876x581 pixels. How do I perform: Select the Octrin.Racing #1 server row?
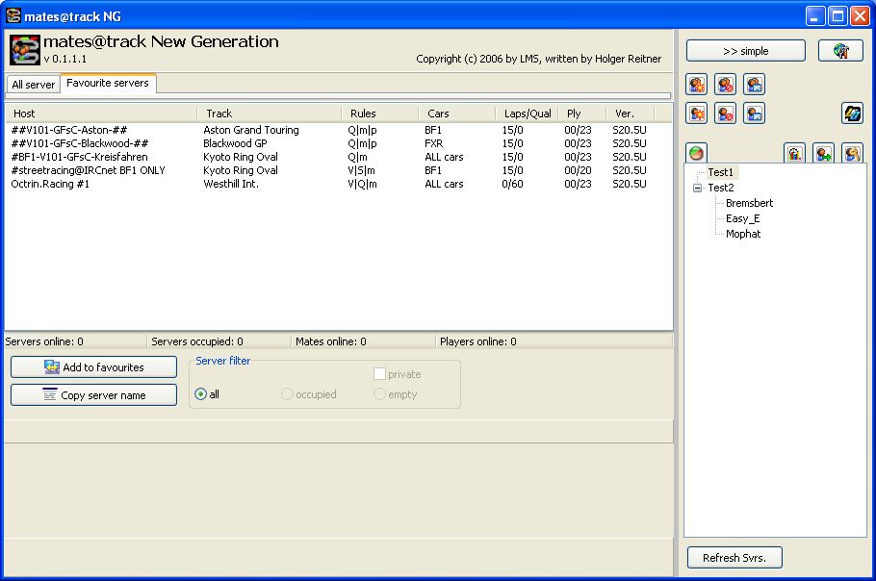pyautogui.click(x=50, y=184)
